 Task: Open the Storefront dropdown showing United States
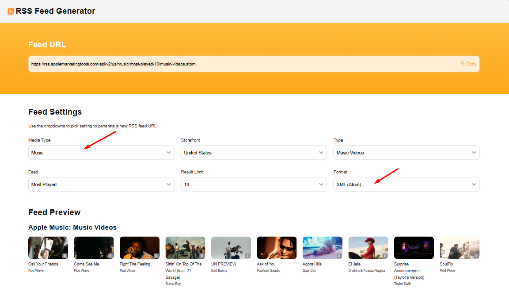point(253,152)
